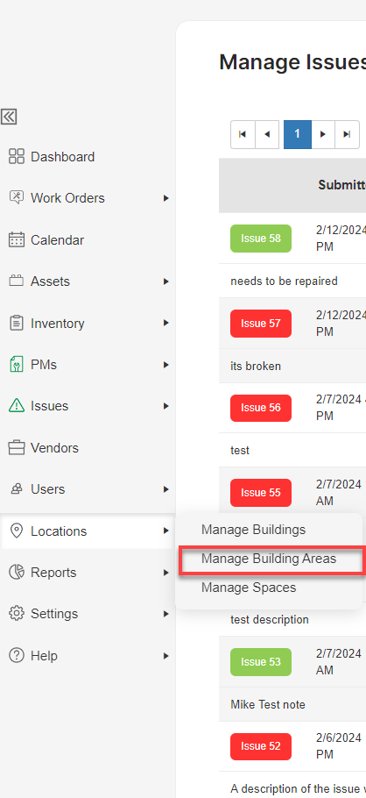The image size is (366, 798).
Task: Select Manage Spaces in the Locations submenu
Action: (x=249, y=588)
